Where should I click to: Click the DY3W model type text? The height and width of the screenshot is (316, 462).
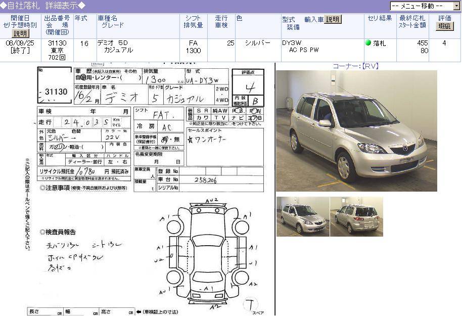click(292, 43)
